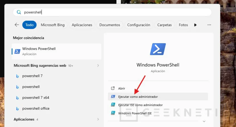Switch to the Microsoft Bing tab
This screenshot has width=236, height=127.
pos(53,25)
